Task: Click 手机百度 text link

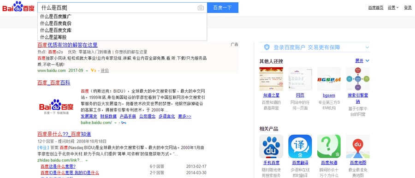Action: click(x=271, y=163)
